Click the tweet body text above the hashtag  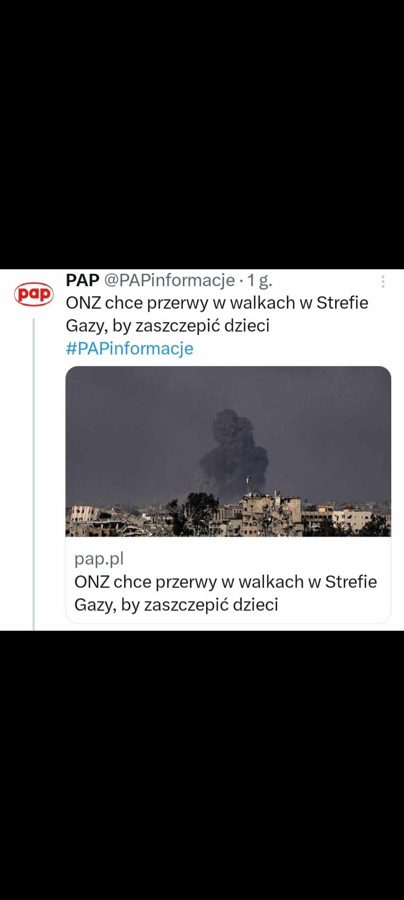click(x=217, y=314)
